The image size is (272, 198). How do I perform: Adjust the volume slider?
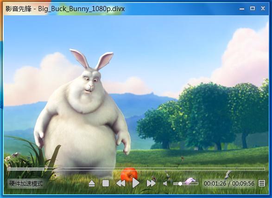(x=186, y=184)
